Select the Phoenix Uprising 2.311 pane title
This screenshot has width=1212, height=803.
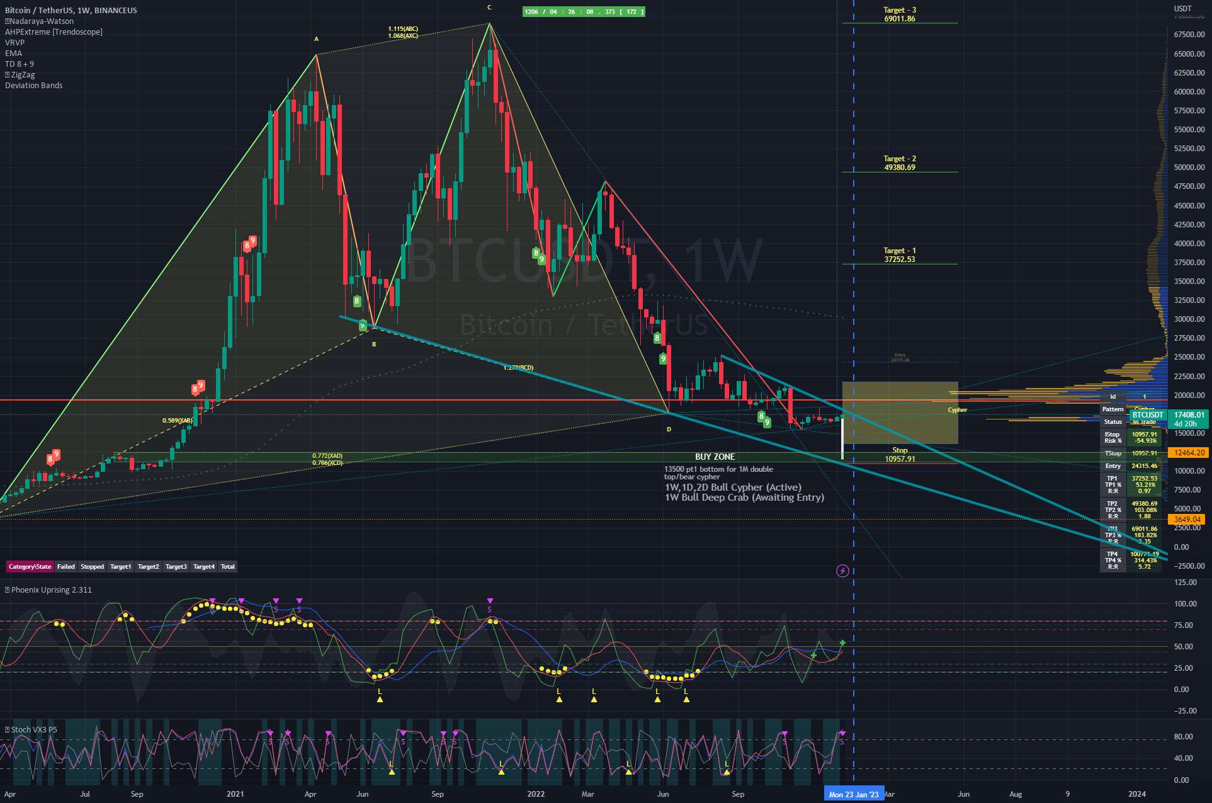pos(51,590)
